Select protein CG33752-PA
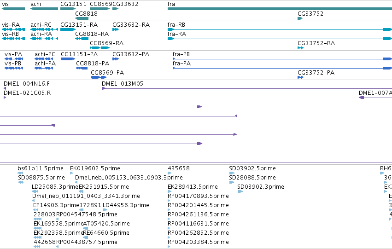 coord(300,77)
